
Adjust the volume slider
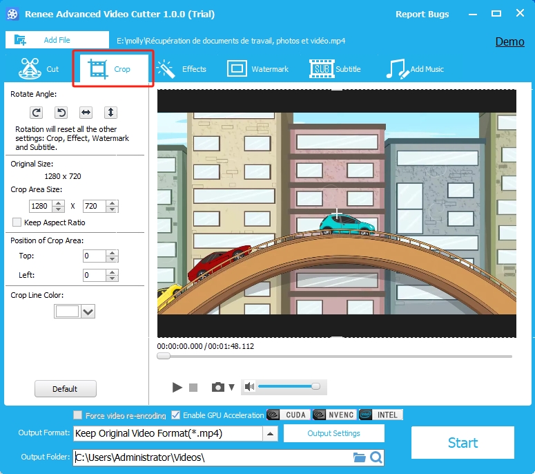(x=286, y=387)
